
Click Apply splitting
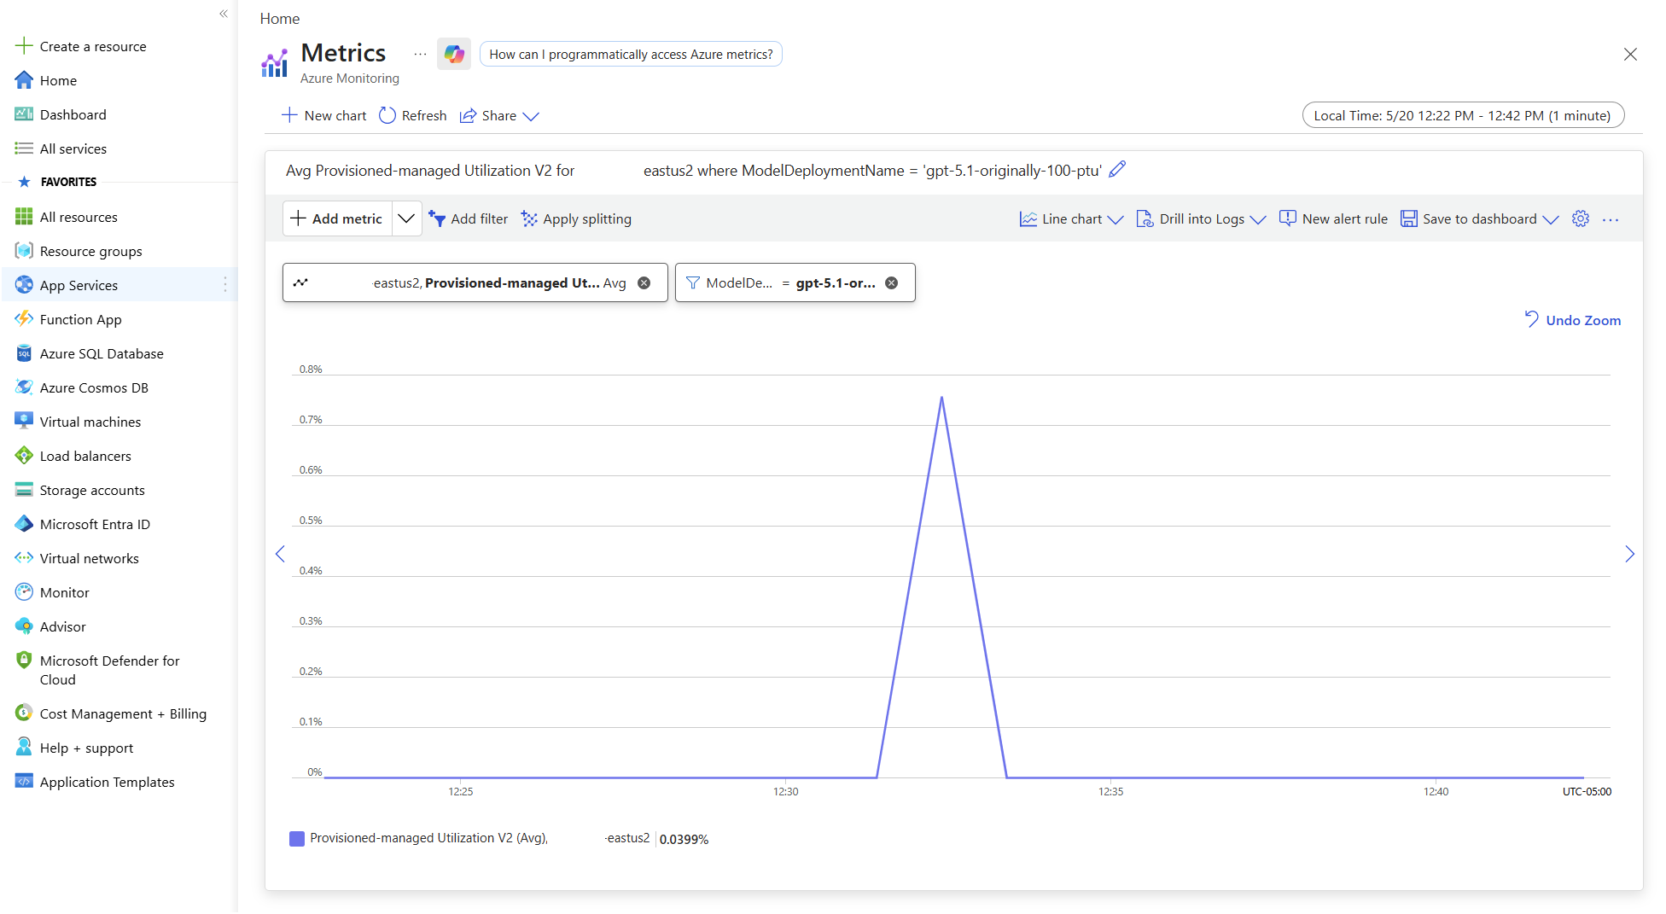click(576, 219)
